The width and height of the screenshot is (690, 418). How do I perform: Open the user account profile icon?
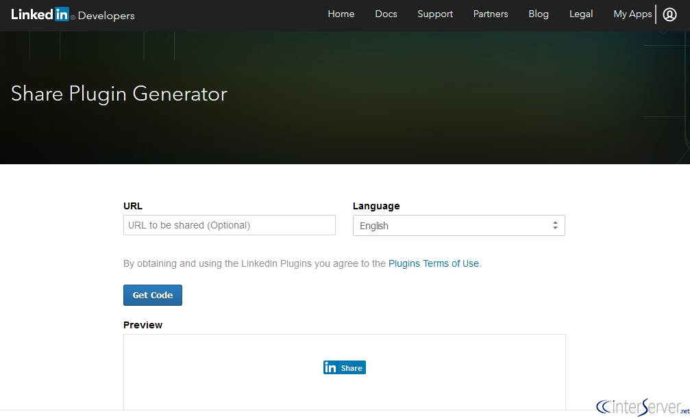(x=669, y=14)
